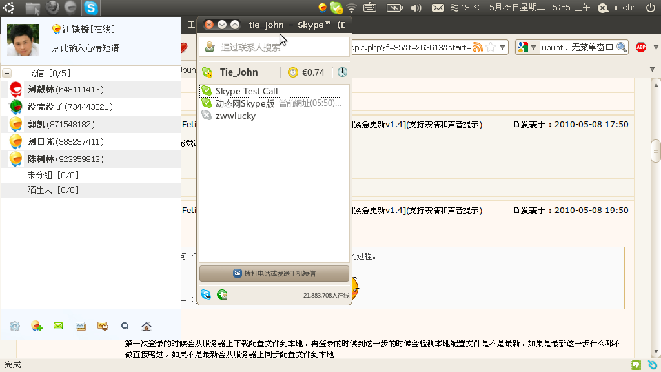
Task: Select Fetion contact 刘日光
Action: [91, 141]
